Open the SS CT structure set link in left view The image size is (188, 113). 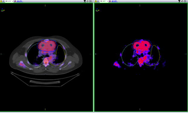click(x=20, y=1)
